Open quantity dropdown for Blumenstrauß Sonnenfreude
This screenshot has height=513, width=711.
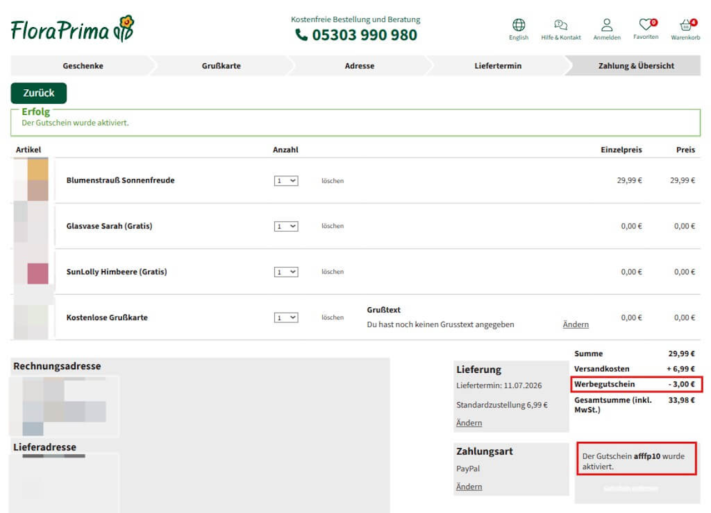click(x=286, y=180)
